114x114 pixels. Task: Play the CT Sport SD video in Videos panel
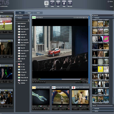click(5, 32)
